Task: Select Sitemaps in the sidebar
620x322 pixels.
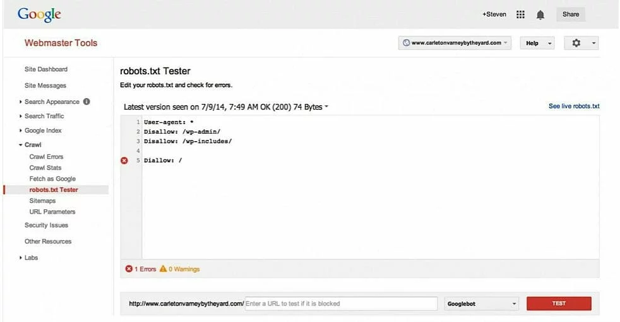Action: tap(42, 200)
